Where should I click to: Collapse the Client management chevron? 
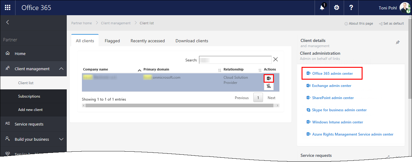(x=61, y=69)
